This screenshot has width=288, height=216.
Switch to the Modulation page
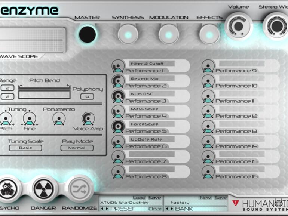click(x=169, y=34)
